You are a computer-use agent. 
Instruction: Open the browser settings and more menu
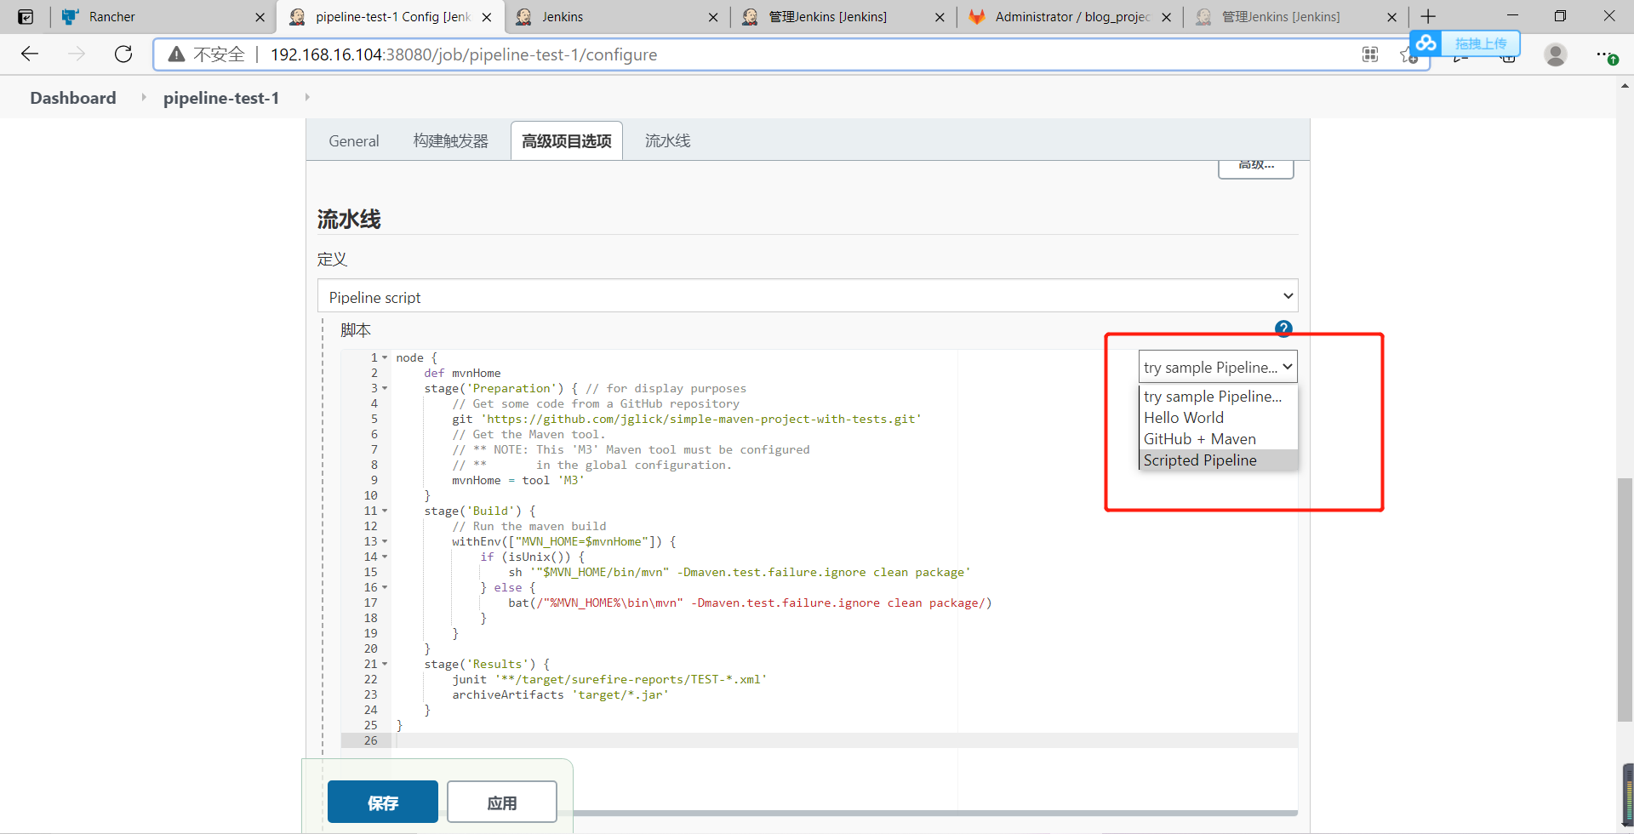tap(1606, 54)
